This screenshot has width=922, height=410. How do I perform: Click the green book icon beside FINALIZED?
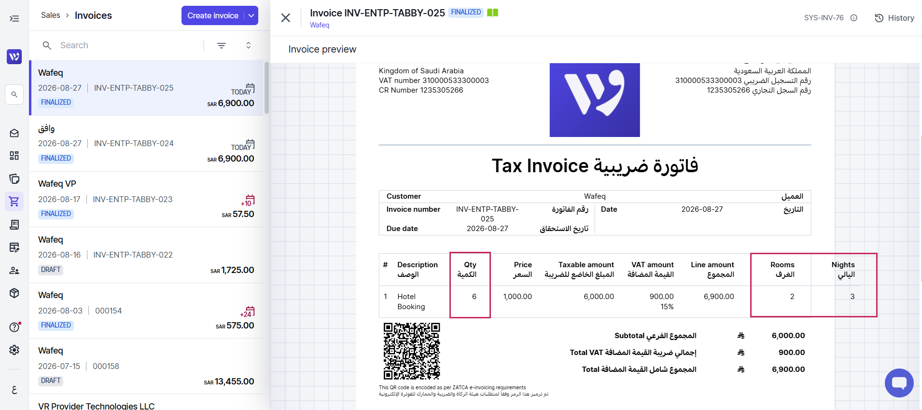(x=492, y=13)
